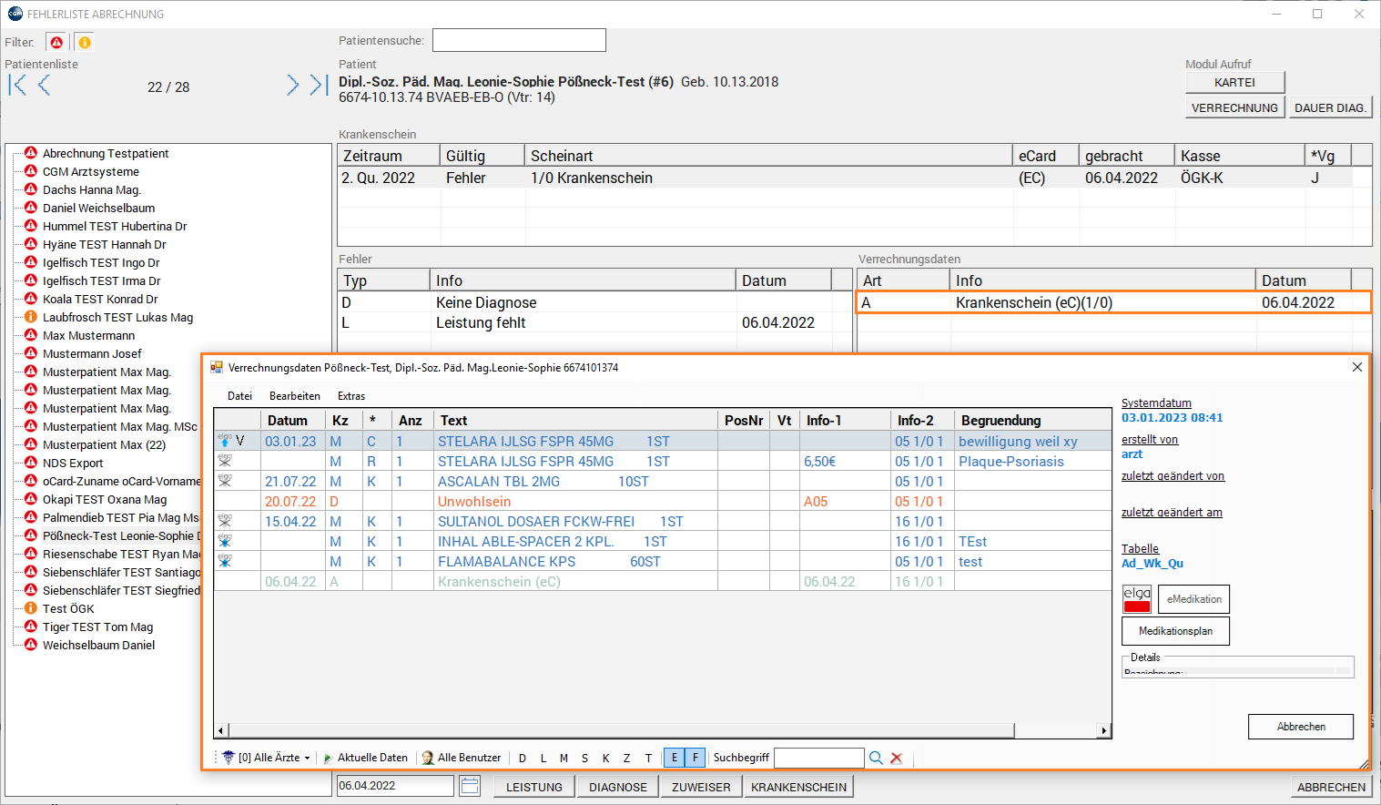Click error icon beside Dachs Hanna Mag.
Viewport: 1381px width, 805px height.
point(31,189)
